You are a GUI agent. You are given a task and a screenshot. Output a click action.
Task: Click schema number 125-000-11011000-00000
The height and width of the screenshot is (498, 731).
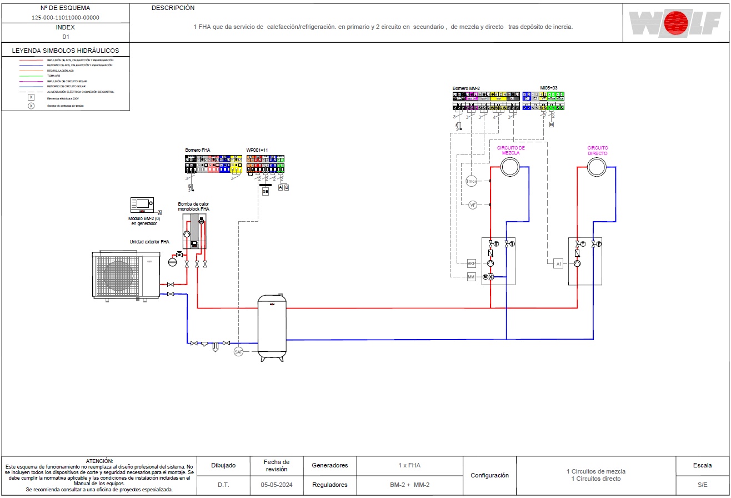pos(66,17)
